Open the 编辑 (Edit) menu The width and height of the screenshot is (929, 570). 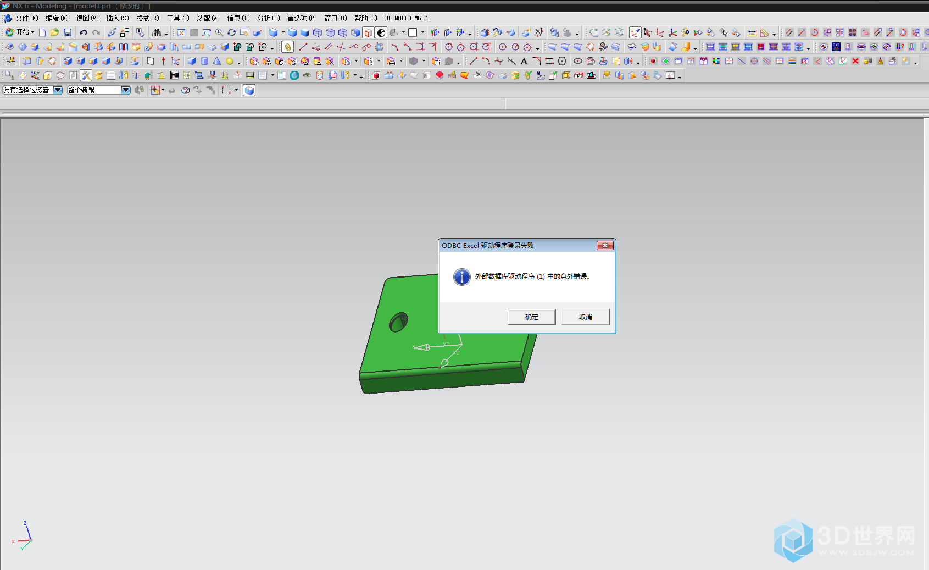tap(57, 18)
